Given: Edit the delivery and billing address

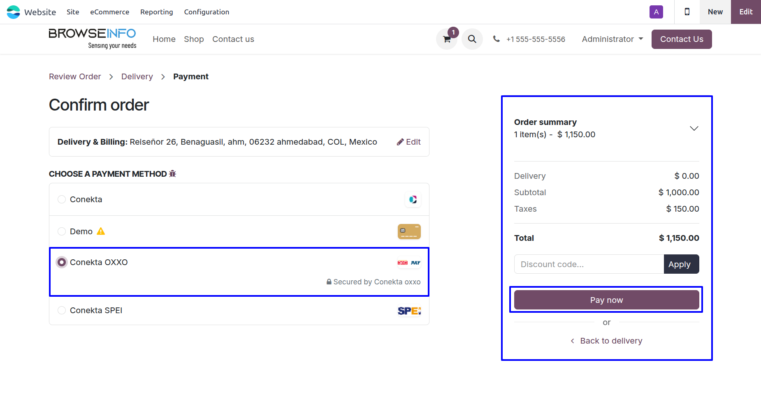Looking at the screenshot, I should pyautogui.click(x=408, y=142).
